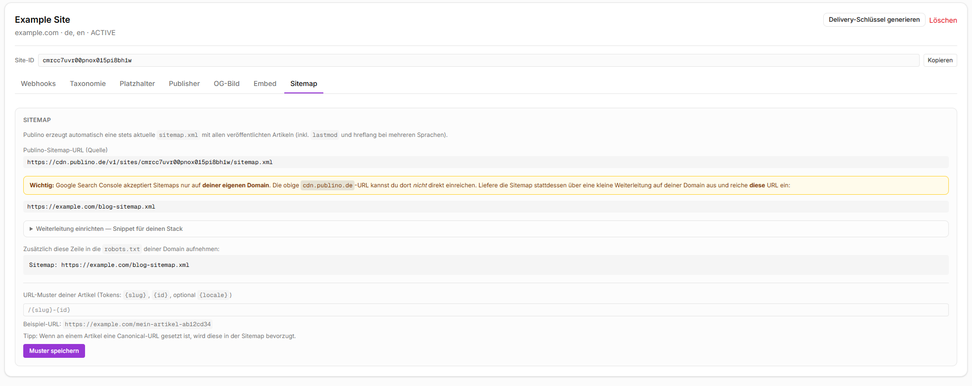Viewport: 972px width, 386px height.
Task: Click the sitemap.xml code in description
Action: pos(178,135)
